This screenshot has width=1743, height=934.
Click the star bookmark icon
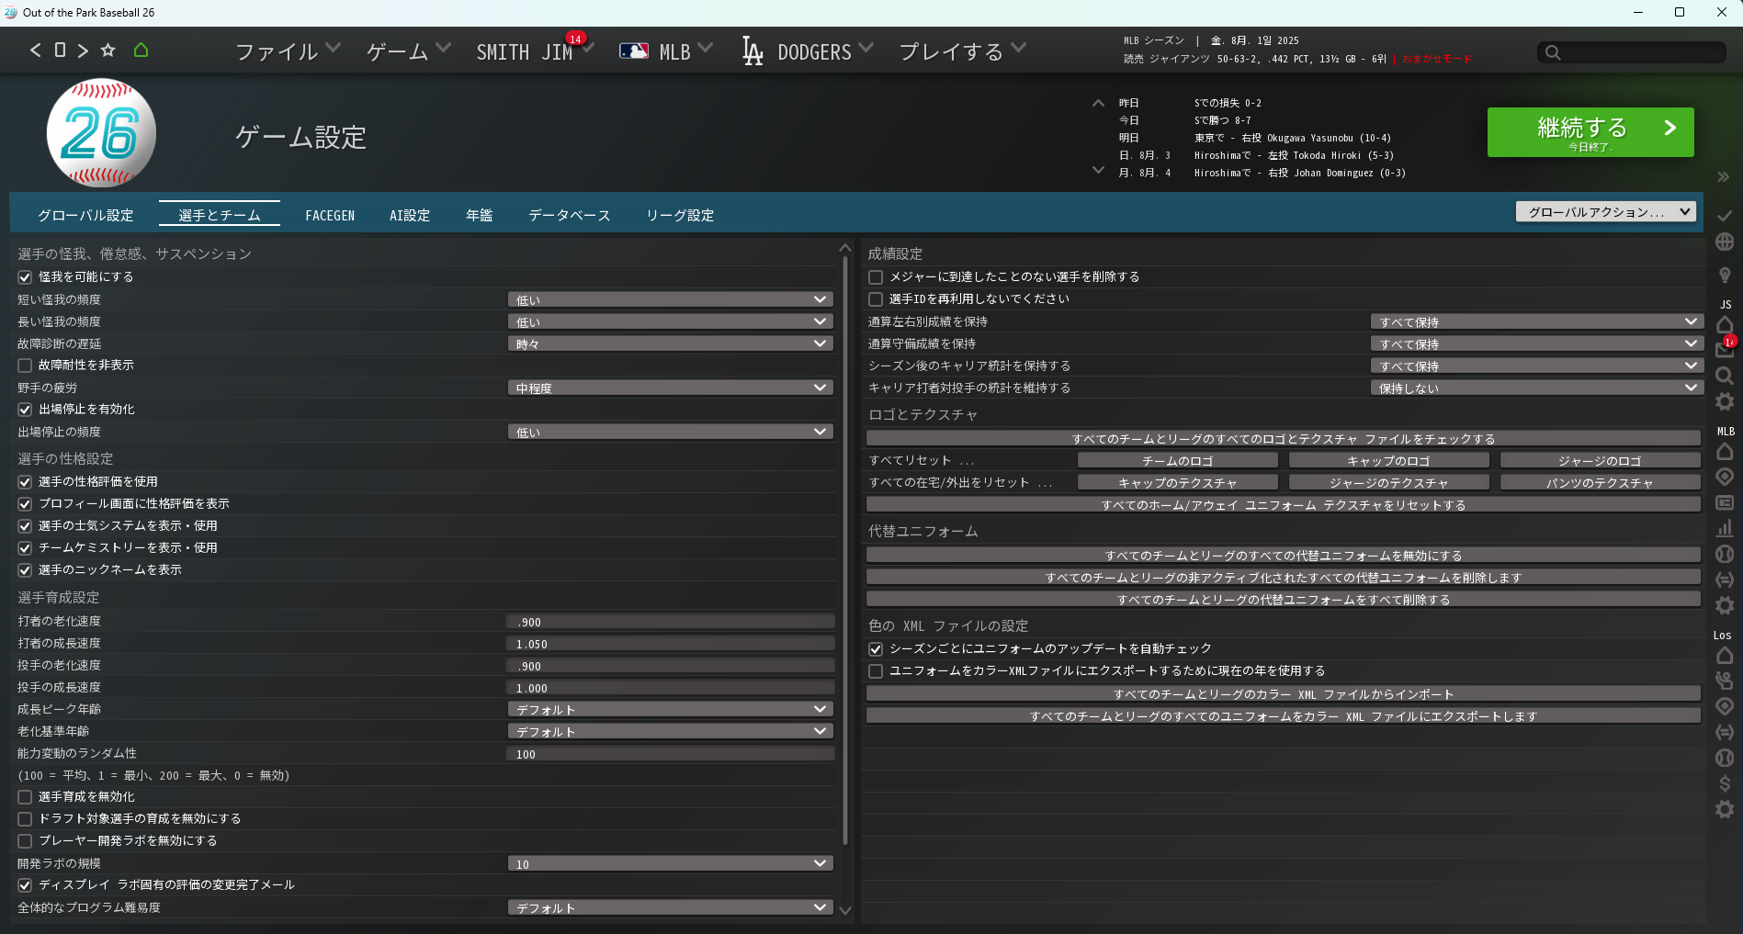108,51
